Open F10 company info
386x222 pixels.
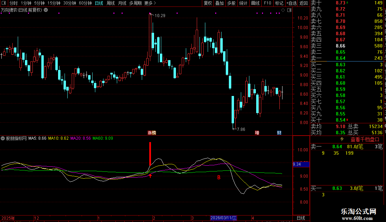click(x=267, y=3)
